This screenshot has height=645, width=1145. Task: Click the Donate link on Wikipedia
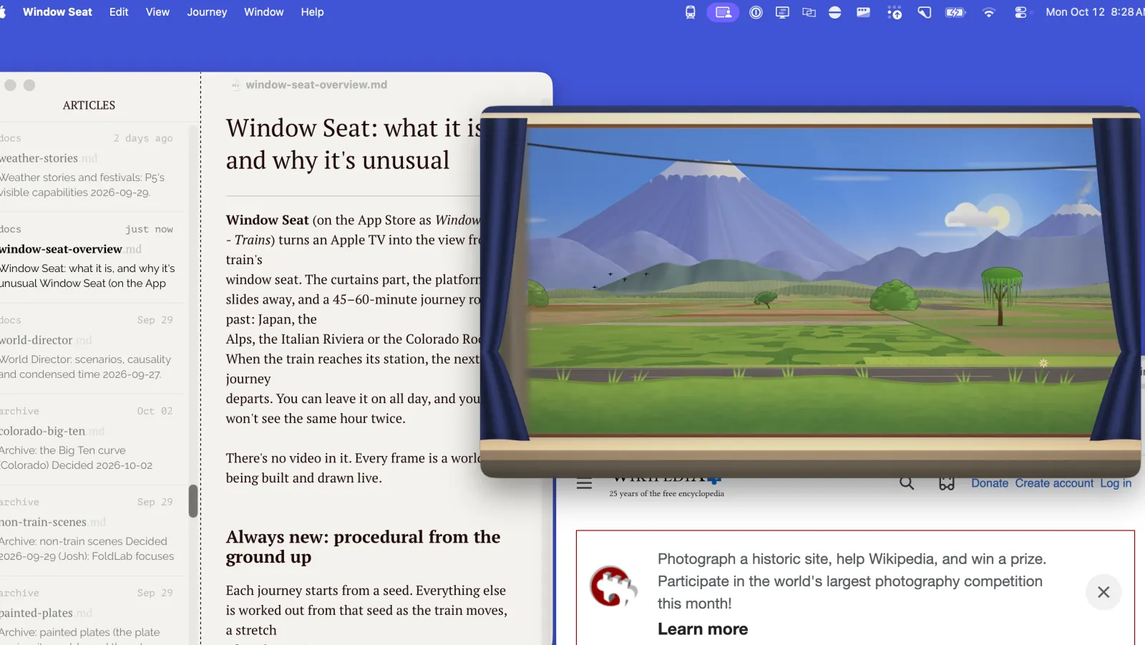point(990,483)
